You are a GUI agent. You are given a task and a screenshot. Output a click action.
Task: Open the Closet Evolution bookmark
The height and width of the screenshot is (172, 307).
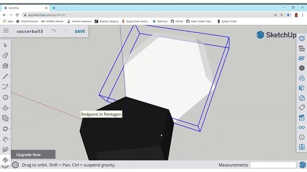tap(27, 21)
